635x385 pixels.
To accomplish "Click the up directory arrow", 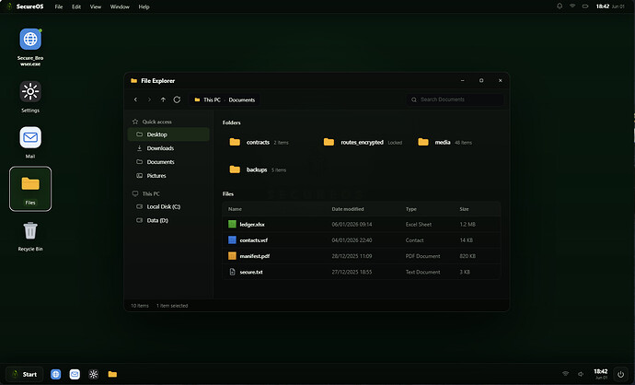I will [x=163, y=99].
